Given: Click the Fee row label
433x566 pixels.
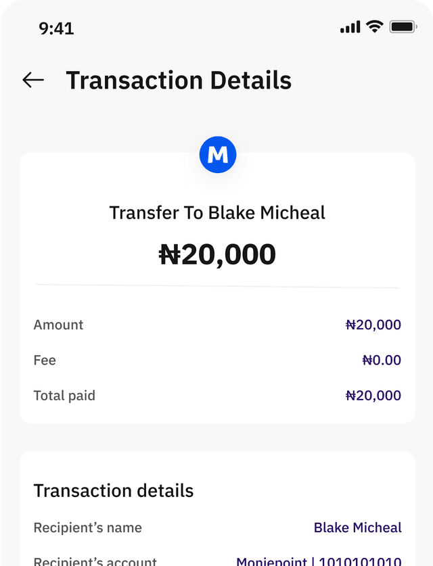Looking at the screenshot, I should [45, 360].
